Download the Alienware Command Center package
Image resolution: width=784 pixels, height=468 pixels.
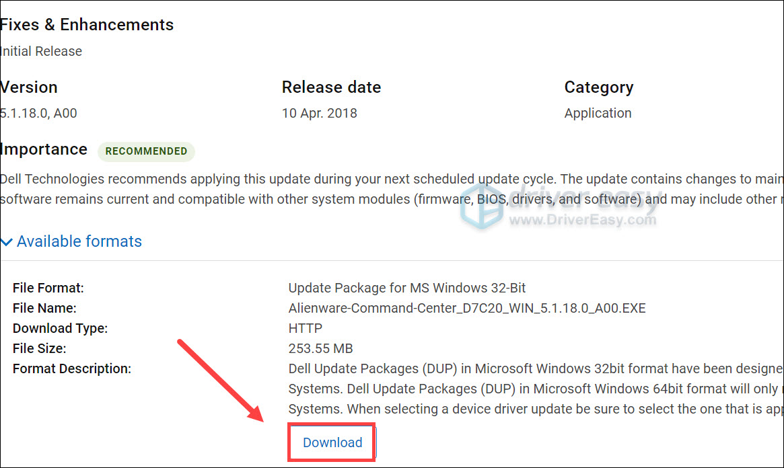332,442
